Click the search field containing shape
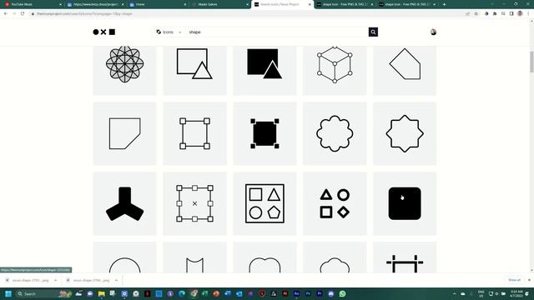This screenshot has height=300, width=534. pyautogui.click(x=277, y=32)
